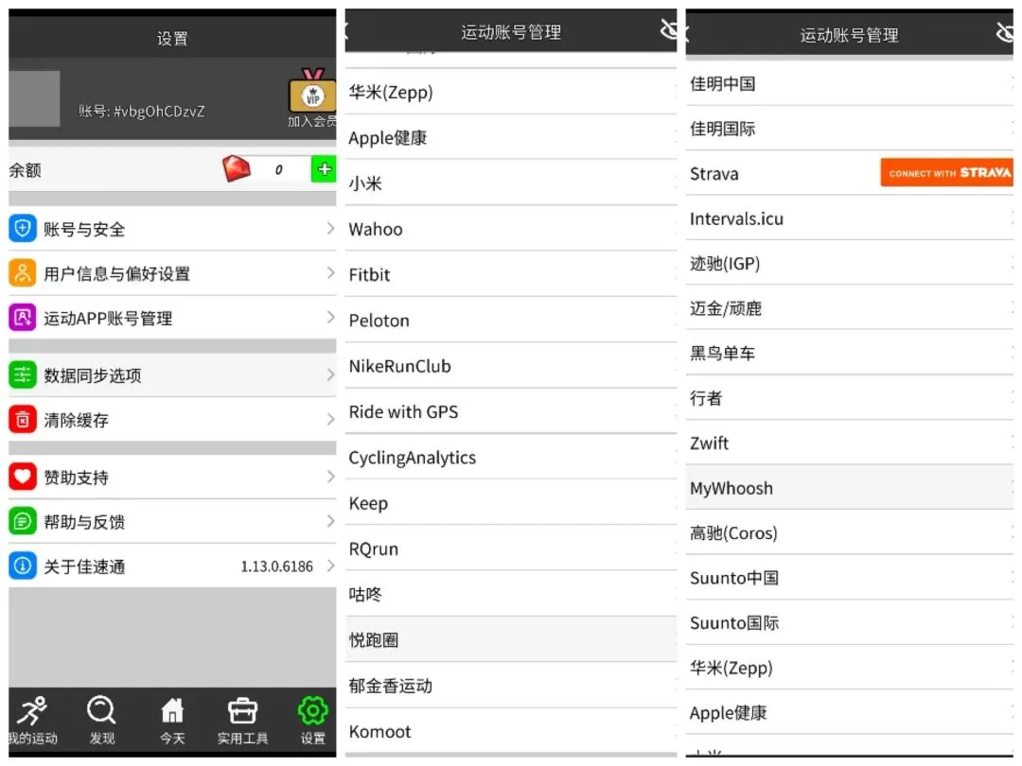Open the 黑鸟单车 row

(849, 353)
